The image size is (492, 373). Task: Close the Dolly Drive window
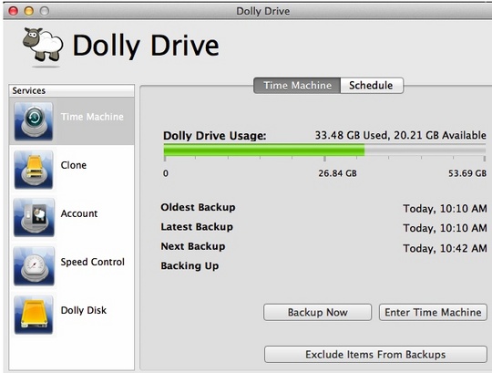coord(14,11)
